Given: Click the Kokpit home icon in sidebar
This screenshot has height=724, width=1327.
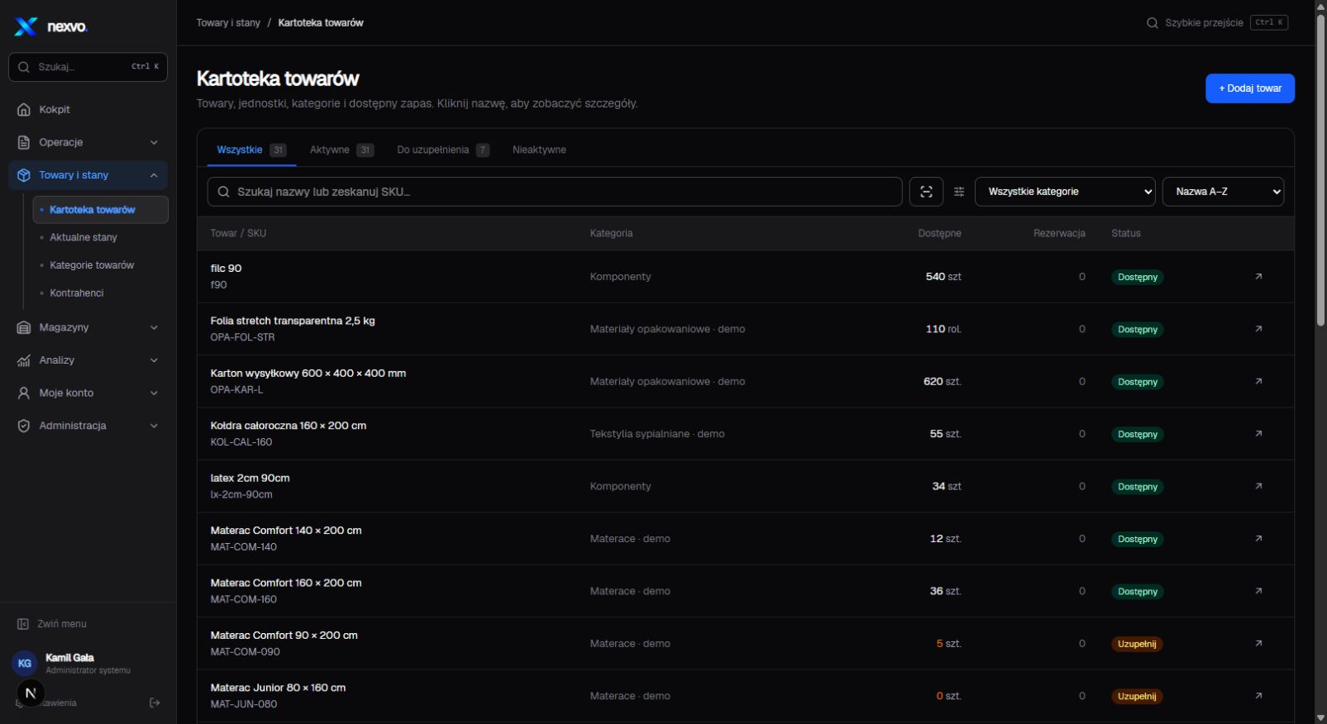Looking at the screenshot, I should [24, 110].
